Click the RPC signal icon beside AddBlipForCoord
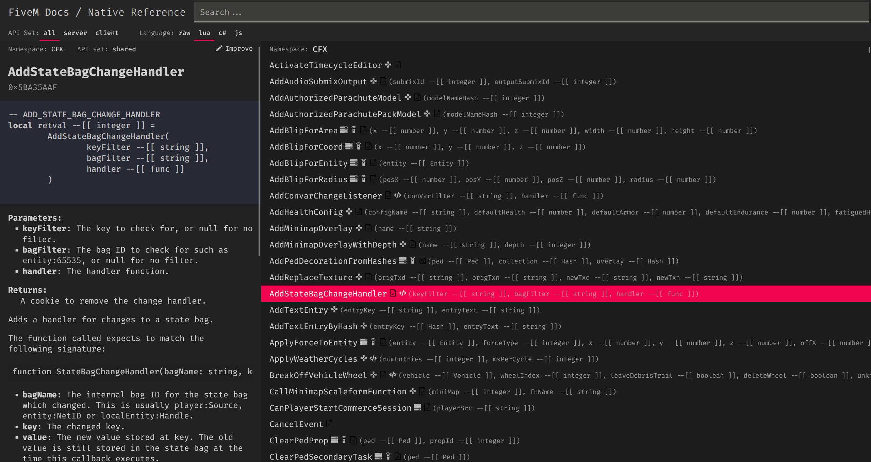 pyautogui.click(x=358, y=146)
